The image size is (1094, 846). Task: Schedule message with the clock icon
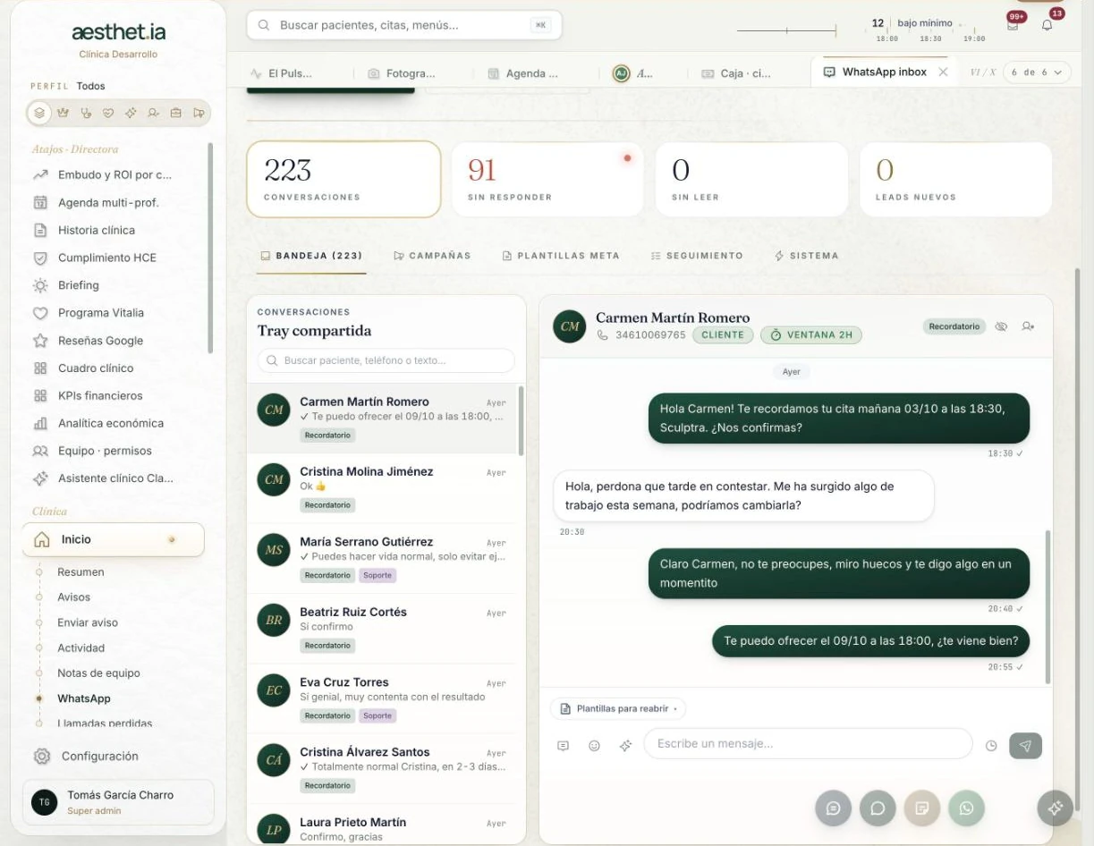pos(991,745)
